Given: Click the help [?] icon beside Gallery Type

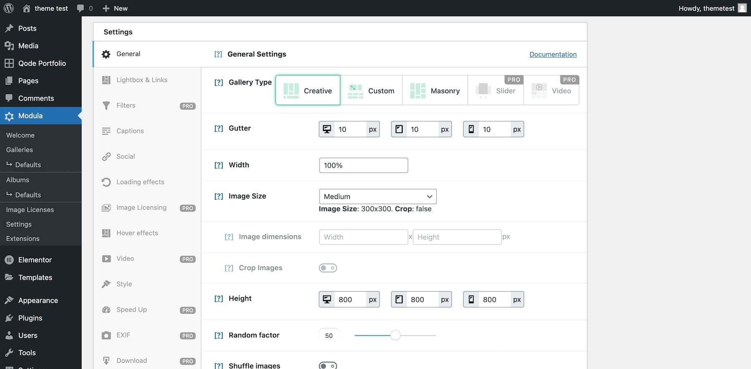Looking at the screenshot, I should coord(219,83).
